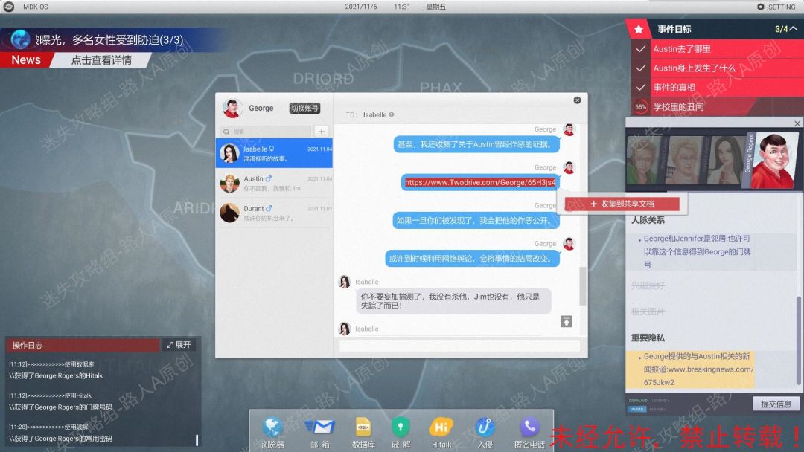Click 收集到共享文档 context menu entry
Screen dimensions: 804x452
622,204
